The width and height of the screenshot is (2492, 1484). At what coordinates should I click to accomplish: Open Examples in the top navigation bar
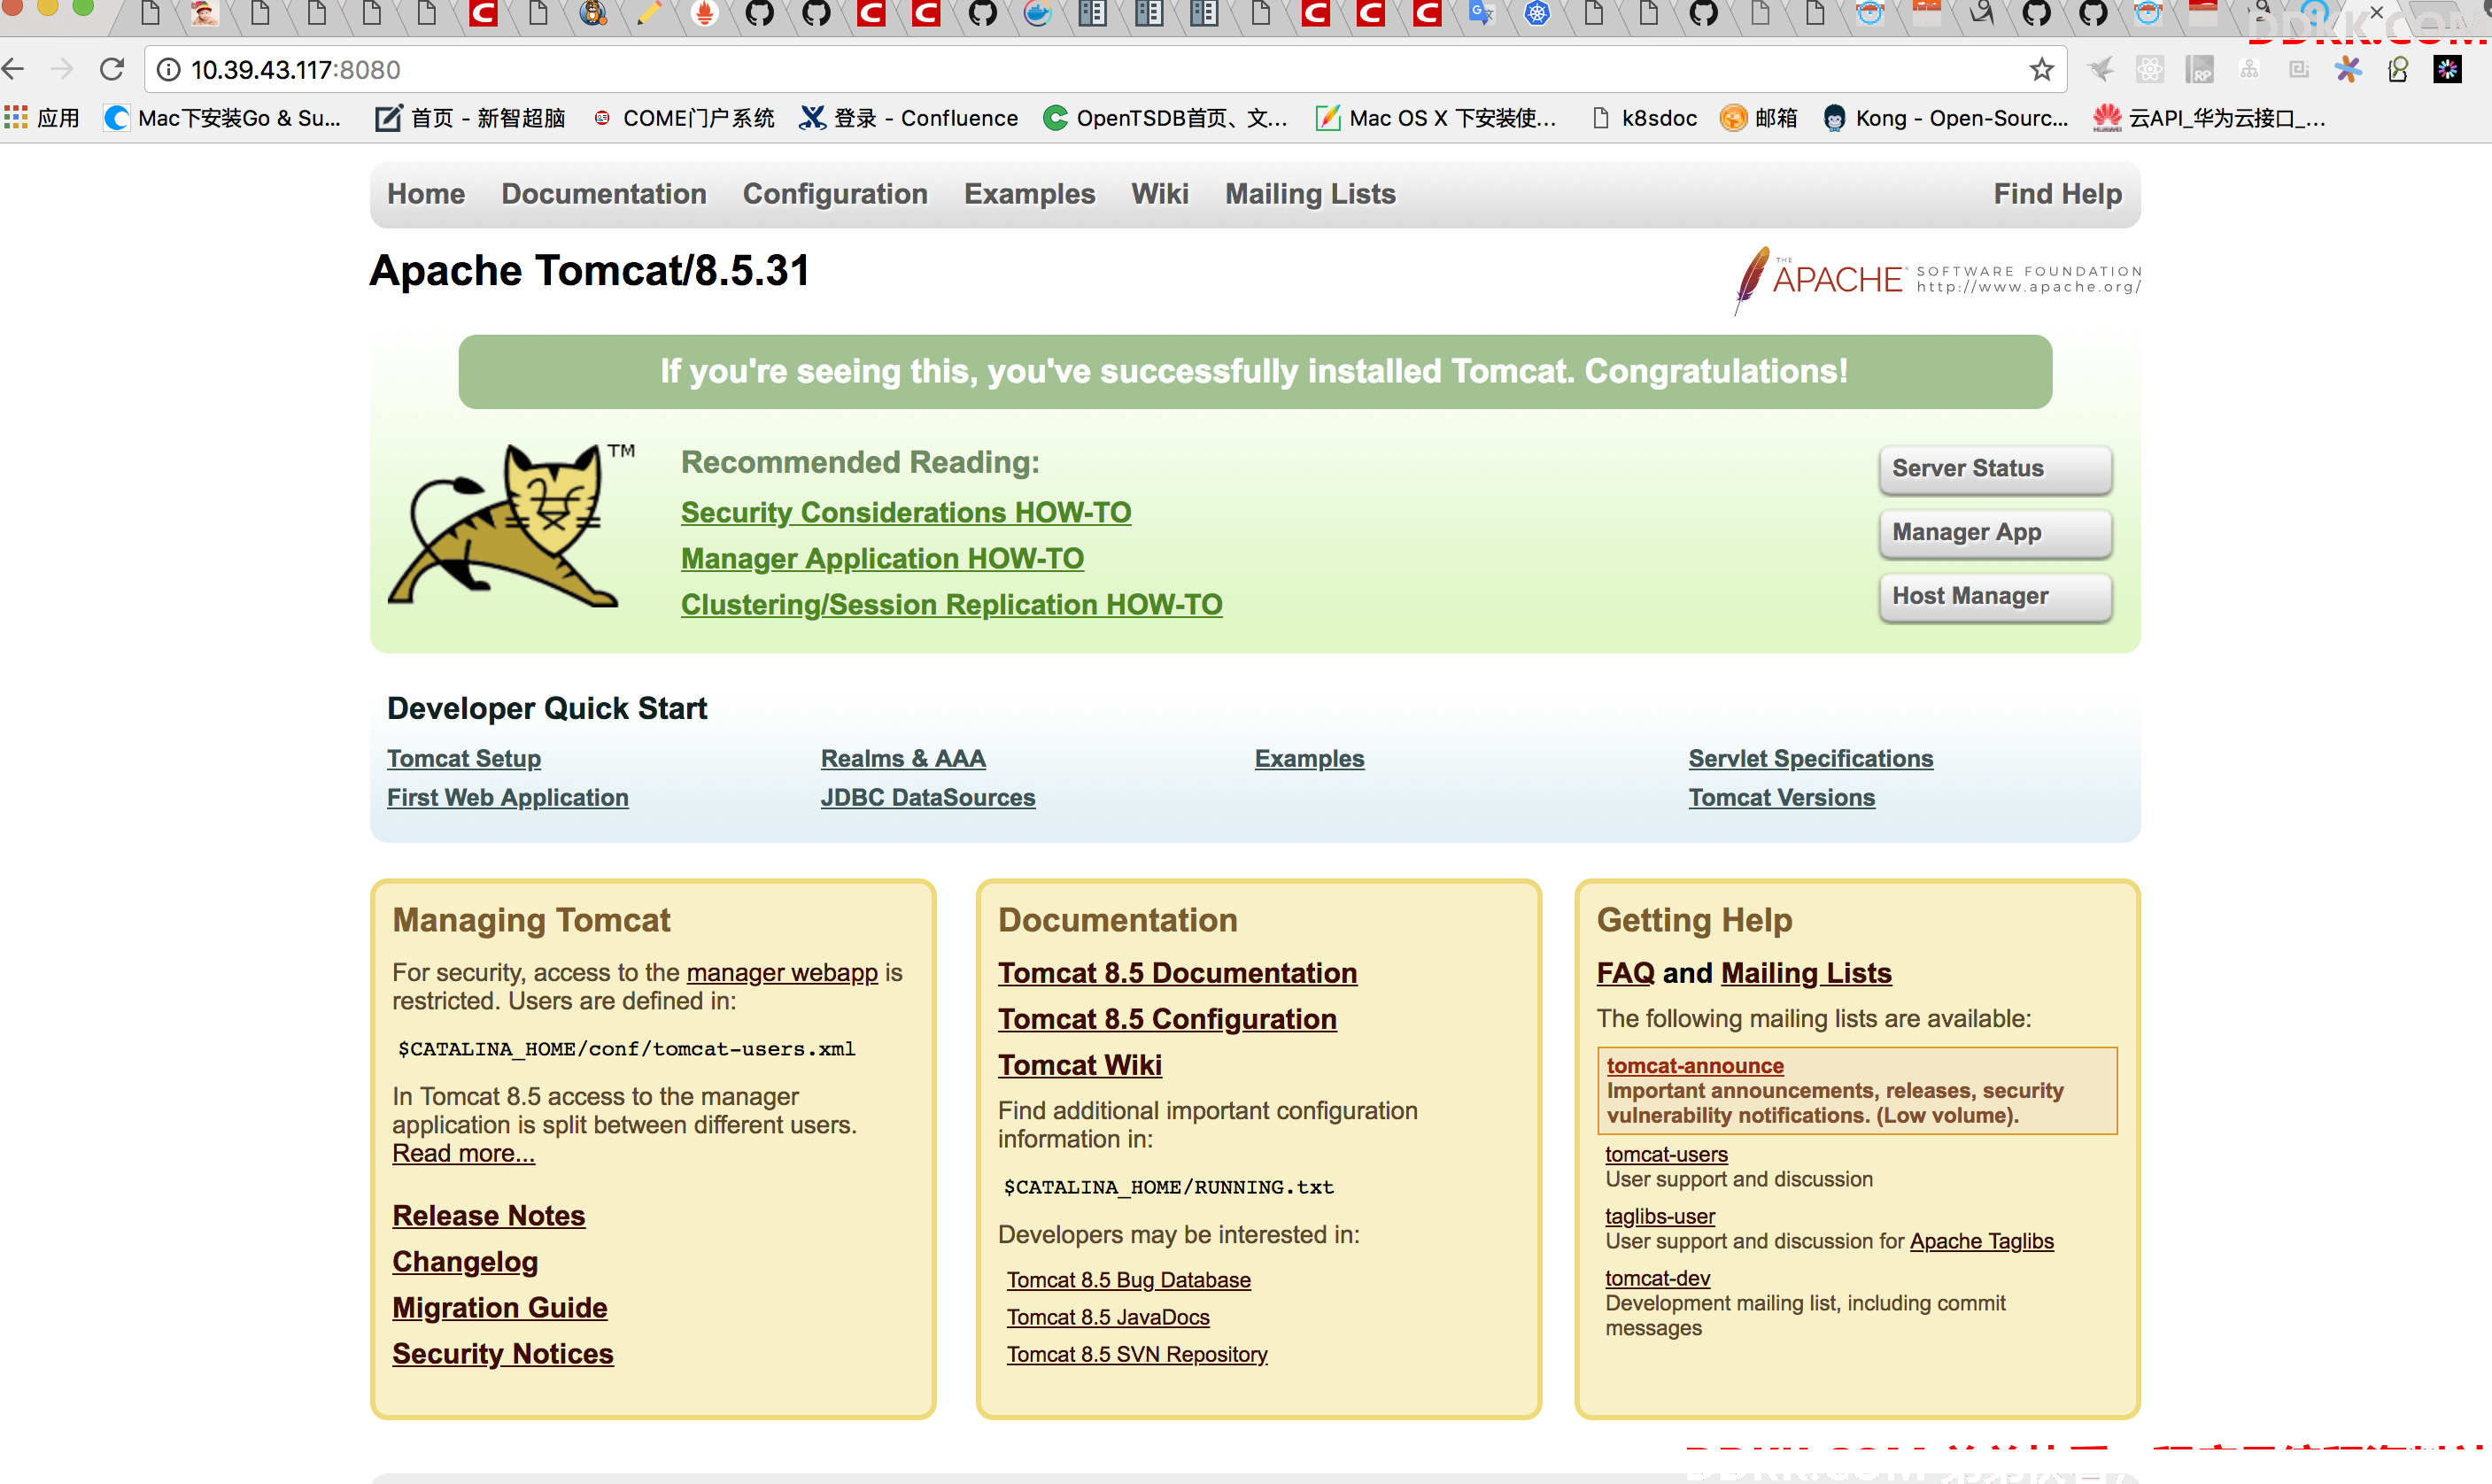click(1029, 194)
